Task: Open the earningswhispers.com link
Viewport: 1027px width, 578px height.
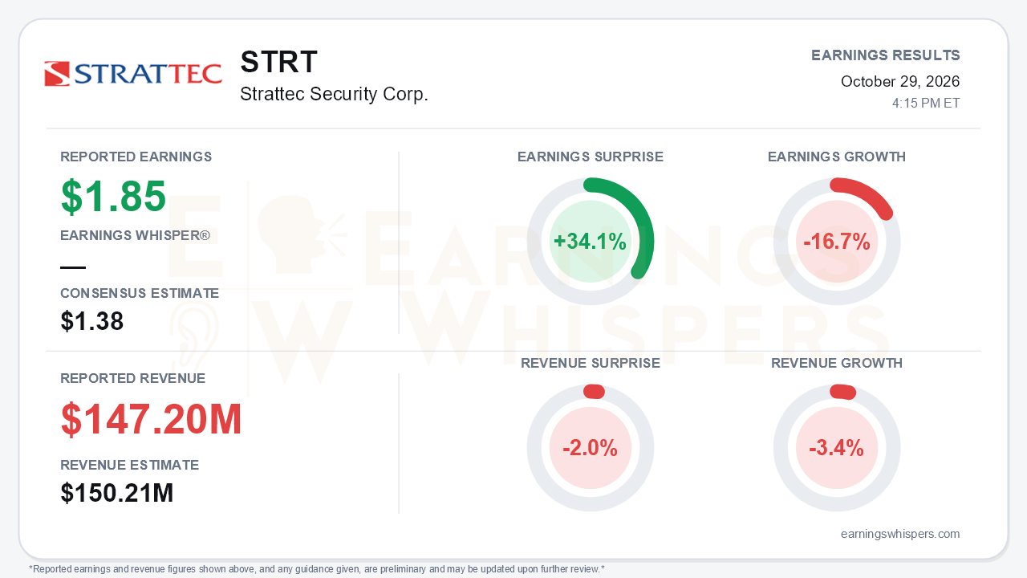Action: click(x=900, y=534)
